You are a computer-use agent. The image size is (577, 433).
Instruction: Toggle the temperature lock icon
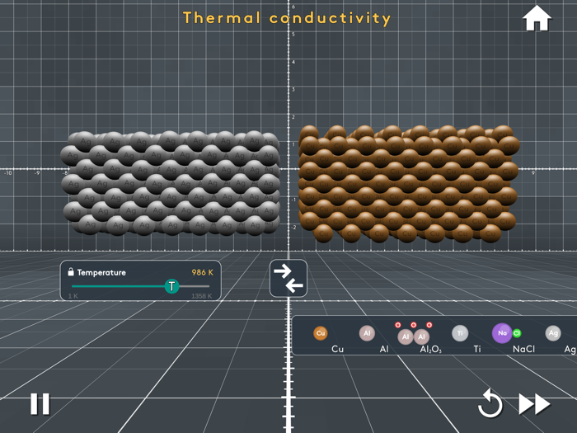tap(71, 271)
